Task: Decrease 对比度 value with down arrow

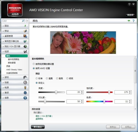Action: (82, 102)
